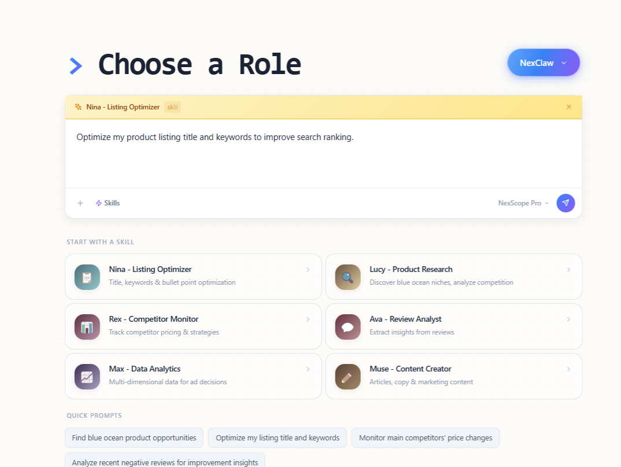
Task: Click the plus attachment icon
Action: pos(80,203)
